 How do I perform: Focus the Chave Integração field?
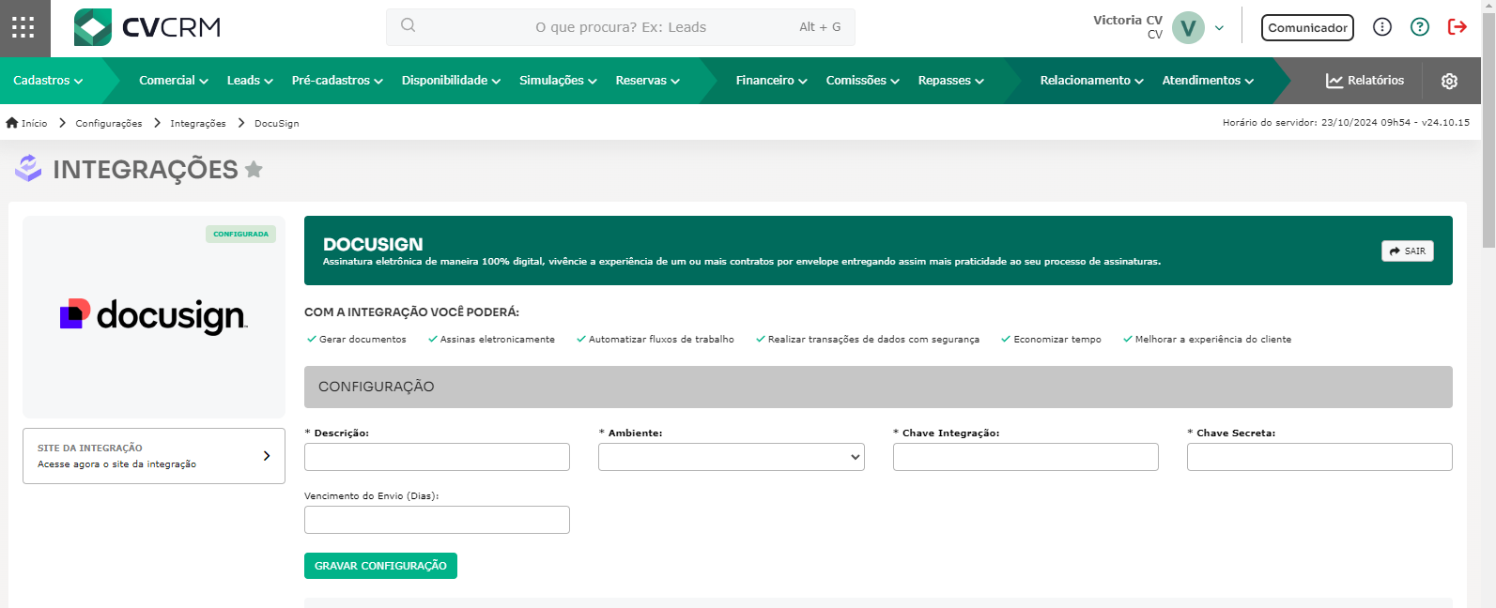(x=1026, y=457)
